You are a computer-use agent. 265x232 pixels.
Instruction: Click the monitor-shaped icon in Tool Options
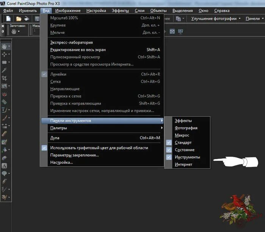[180, 31]
